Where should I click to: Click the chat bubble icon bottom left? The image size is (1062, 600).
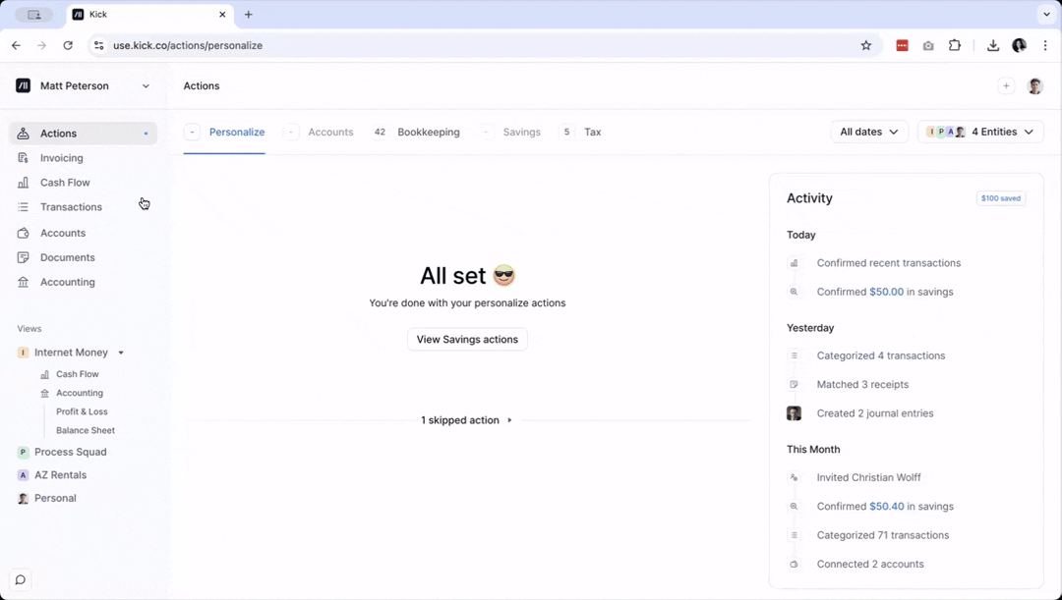(20, 580)
